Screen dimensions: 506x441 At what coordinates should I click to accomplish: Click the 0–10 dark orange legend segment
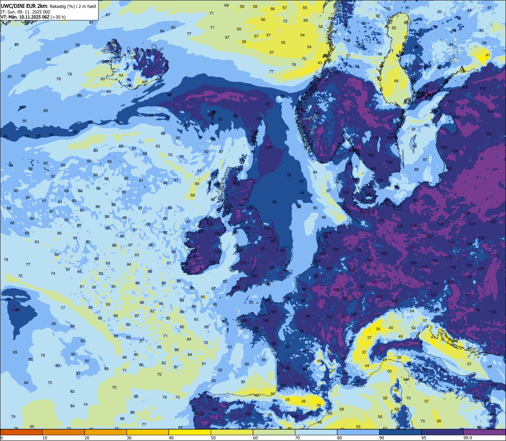[x=21, y=432]
